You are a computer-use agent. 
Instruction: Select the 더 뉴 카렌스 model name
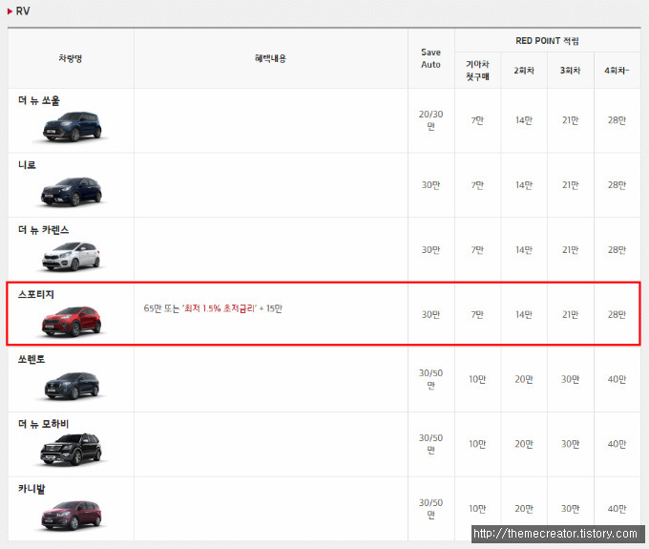pyautogui.click(x=44, y=230)
